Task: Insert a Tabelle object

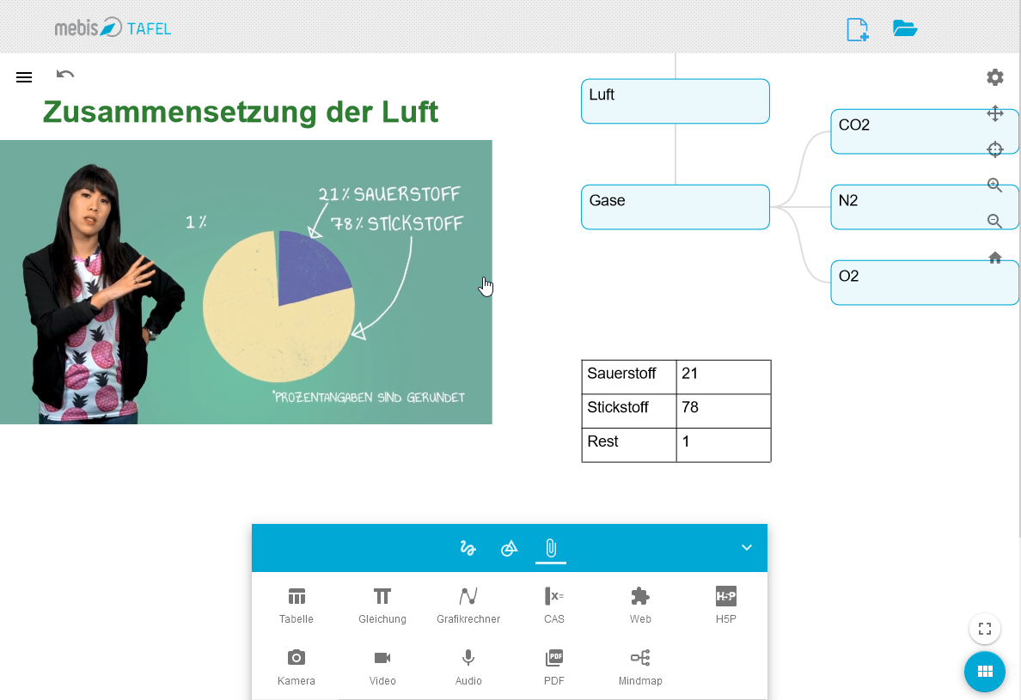Action: pyautogui.click(x=297, y=605)
